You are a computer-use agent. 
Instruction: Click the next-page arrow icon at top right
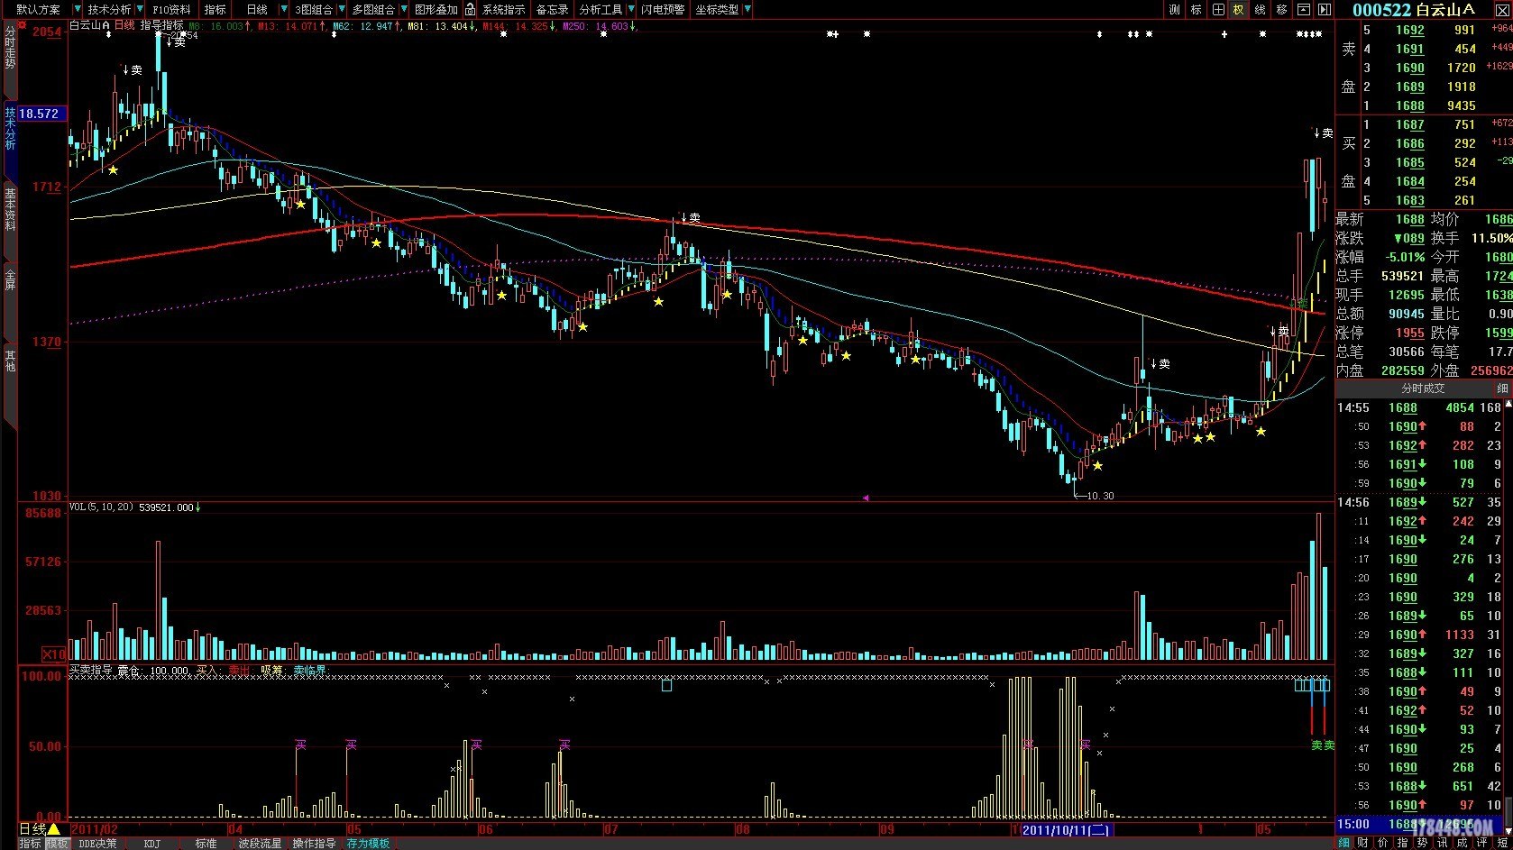point(1324,9)
